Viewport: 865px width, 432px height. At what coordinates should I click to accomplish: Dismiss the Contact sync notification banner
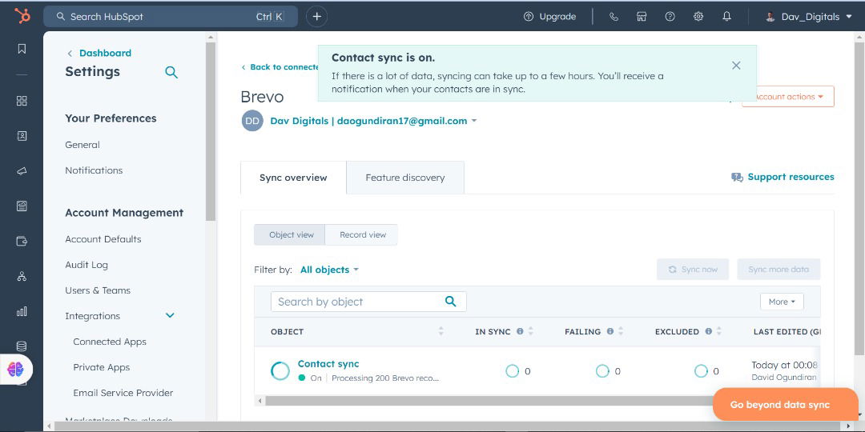(x=736, y=66)
